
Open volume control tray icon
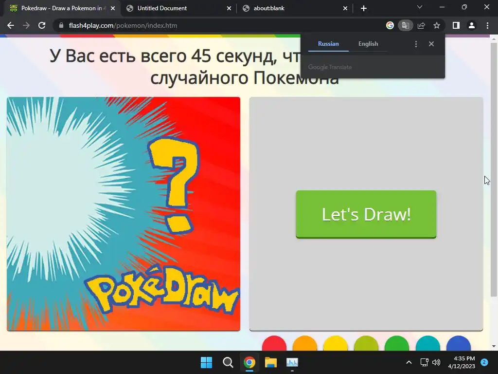tap(436, 362)
